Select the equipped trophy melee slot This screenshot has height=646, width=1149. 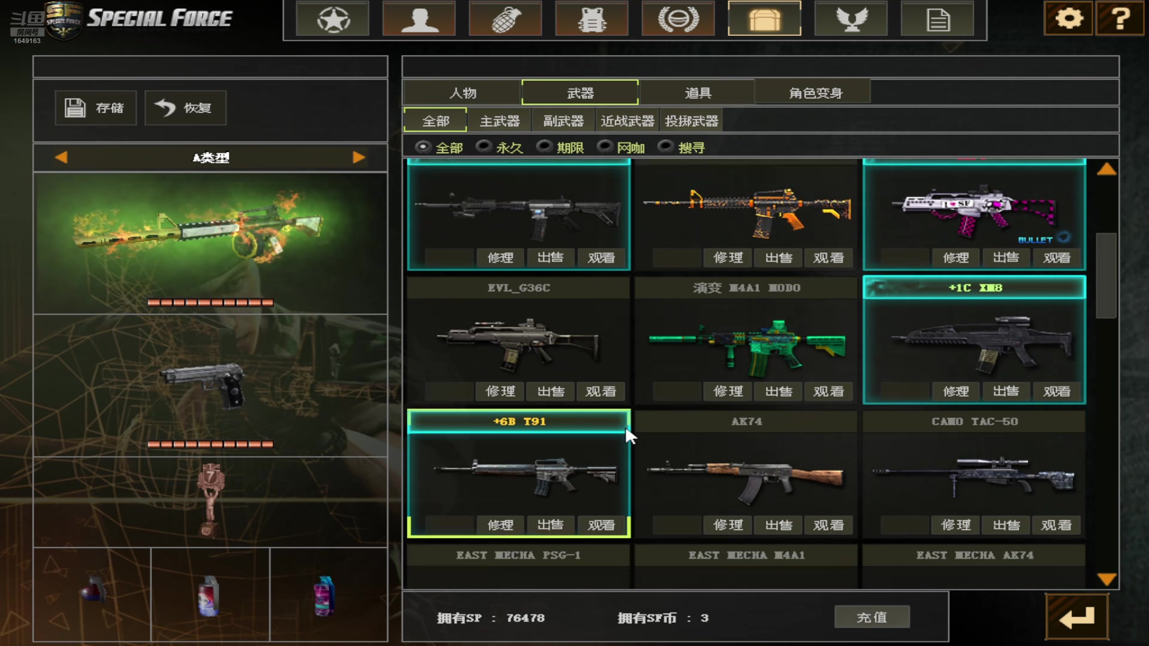[x=210, y=502]
